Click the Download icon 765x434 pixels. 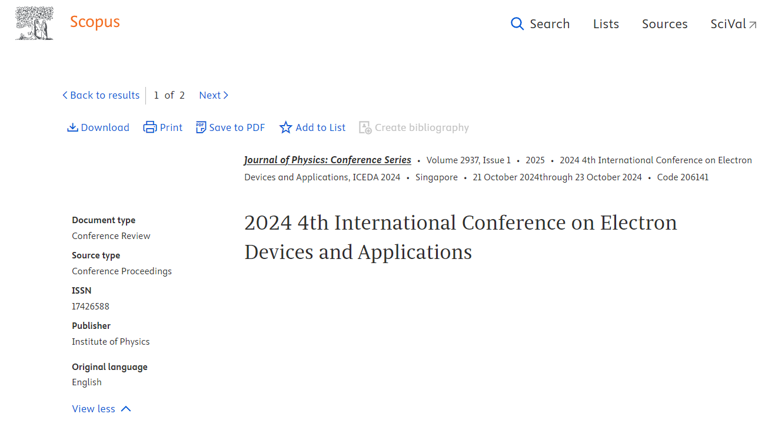click(73, 127)
